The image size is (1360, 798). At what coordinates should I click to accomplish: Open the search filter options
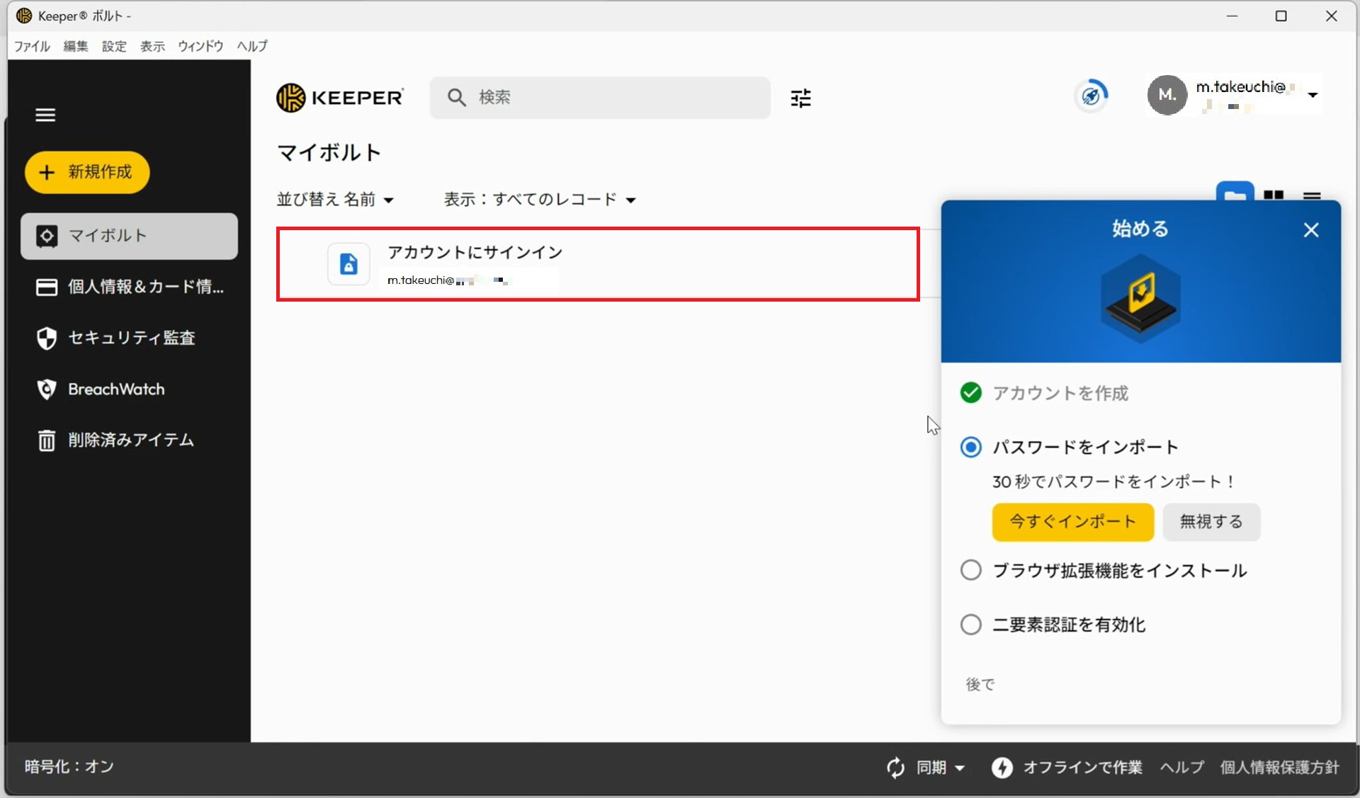click(x=800, y=98)
